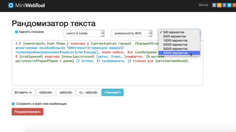236x132 pixels.
Task: Open the VK social icon
Action: pos(214,5)
